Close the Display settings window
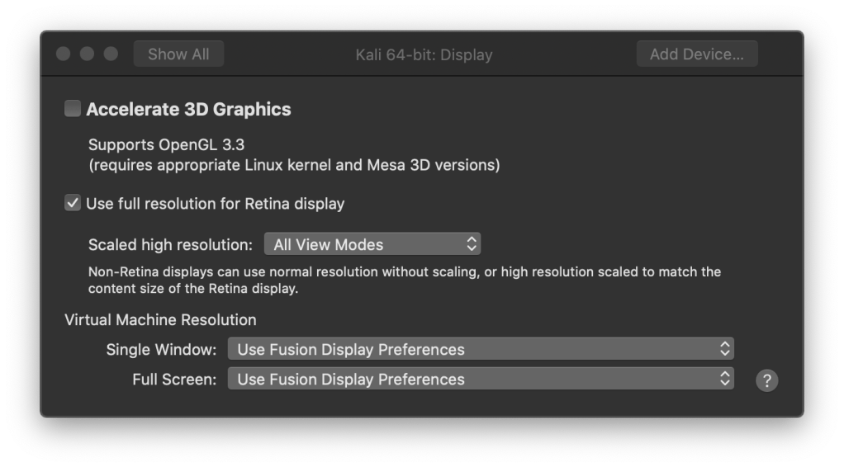Screen dimensions: 844x467 pos(64,54)
